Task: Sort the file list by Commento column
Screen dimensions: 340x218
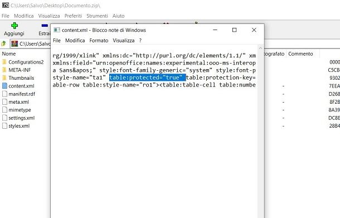Action: pyautogui.click(x=300, y=54)
